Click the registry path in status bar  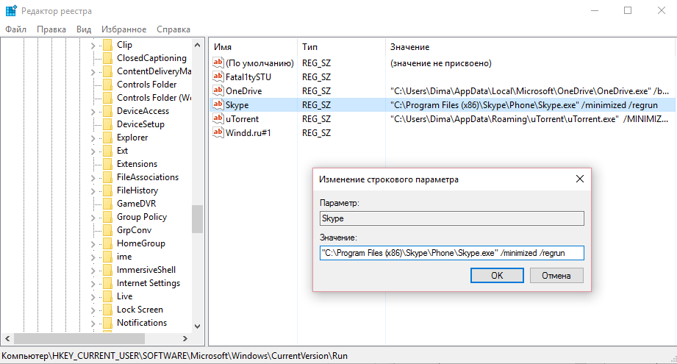pos(174,356)
